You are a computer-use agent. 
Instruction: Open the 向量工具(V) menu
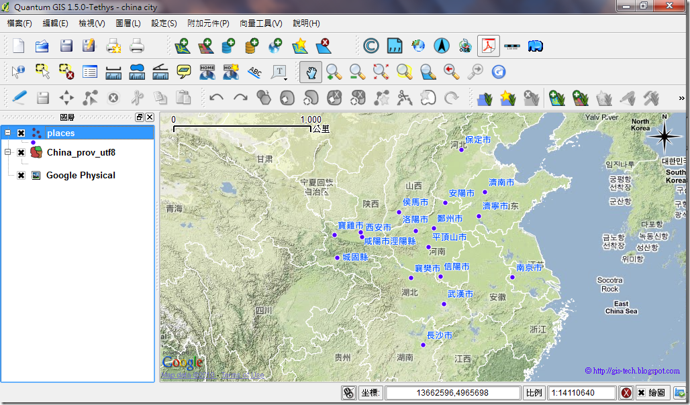coord(261,23)
